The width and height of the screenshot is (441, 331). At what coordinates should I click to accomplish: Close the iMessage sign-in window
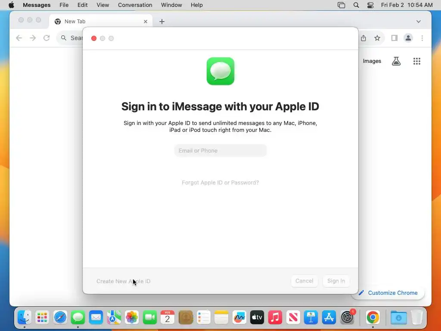click(94, 38)
